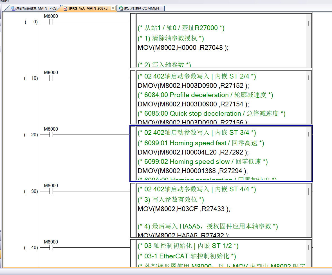
Task: Click the comment ending with 内嵌 ST 3/4
Action: pyautogui.click(x=197, y=133)
